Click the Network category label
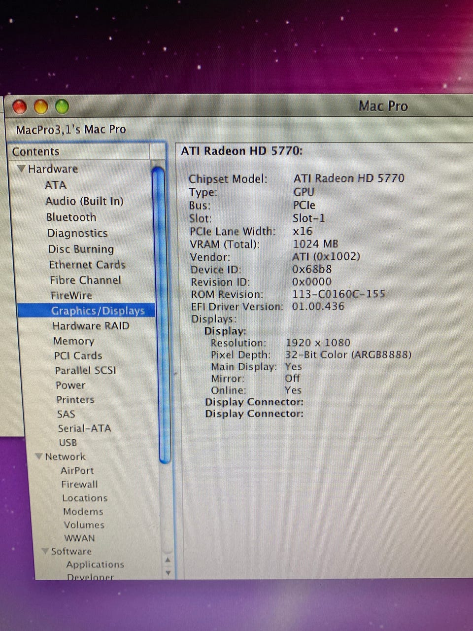Viewport: 473px width, 631px height. click(65, 456)
